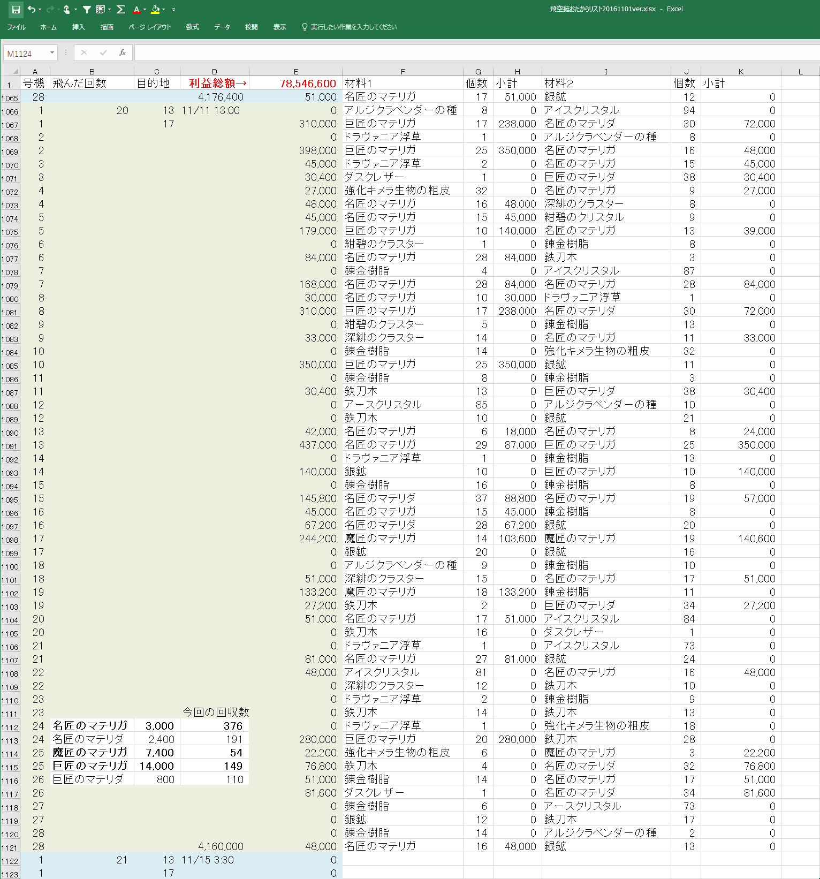
Task: Click the Save icon in quick access toolbar
Action: tap(16, 9)
